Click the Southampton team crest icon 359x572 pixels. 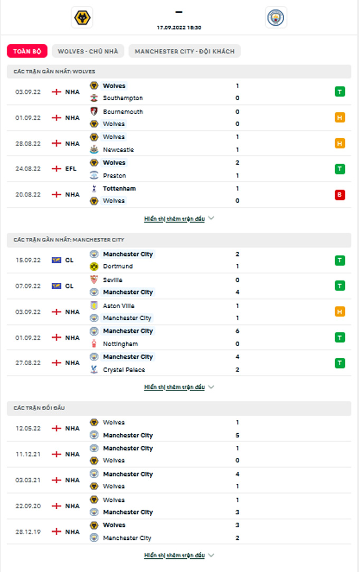(x=94, y=98)
